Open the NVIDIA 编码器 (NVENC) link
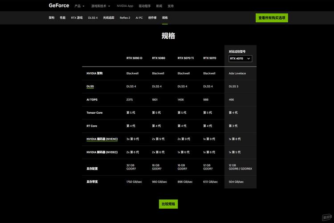This screenshot has width=334, height=223. (102, 139)
